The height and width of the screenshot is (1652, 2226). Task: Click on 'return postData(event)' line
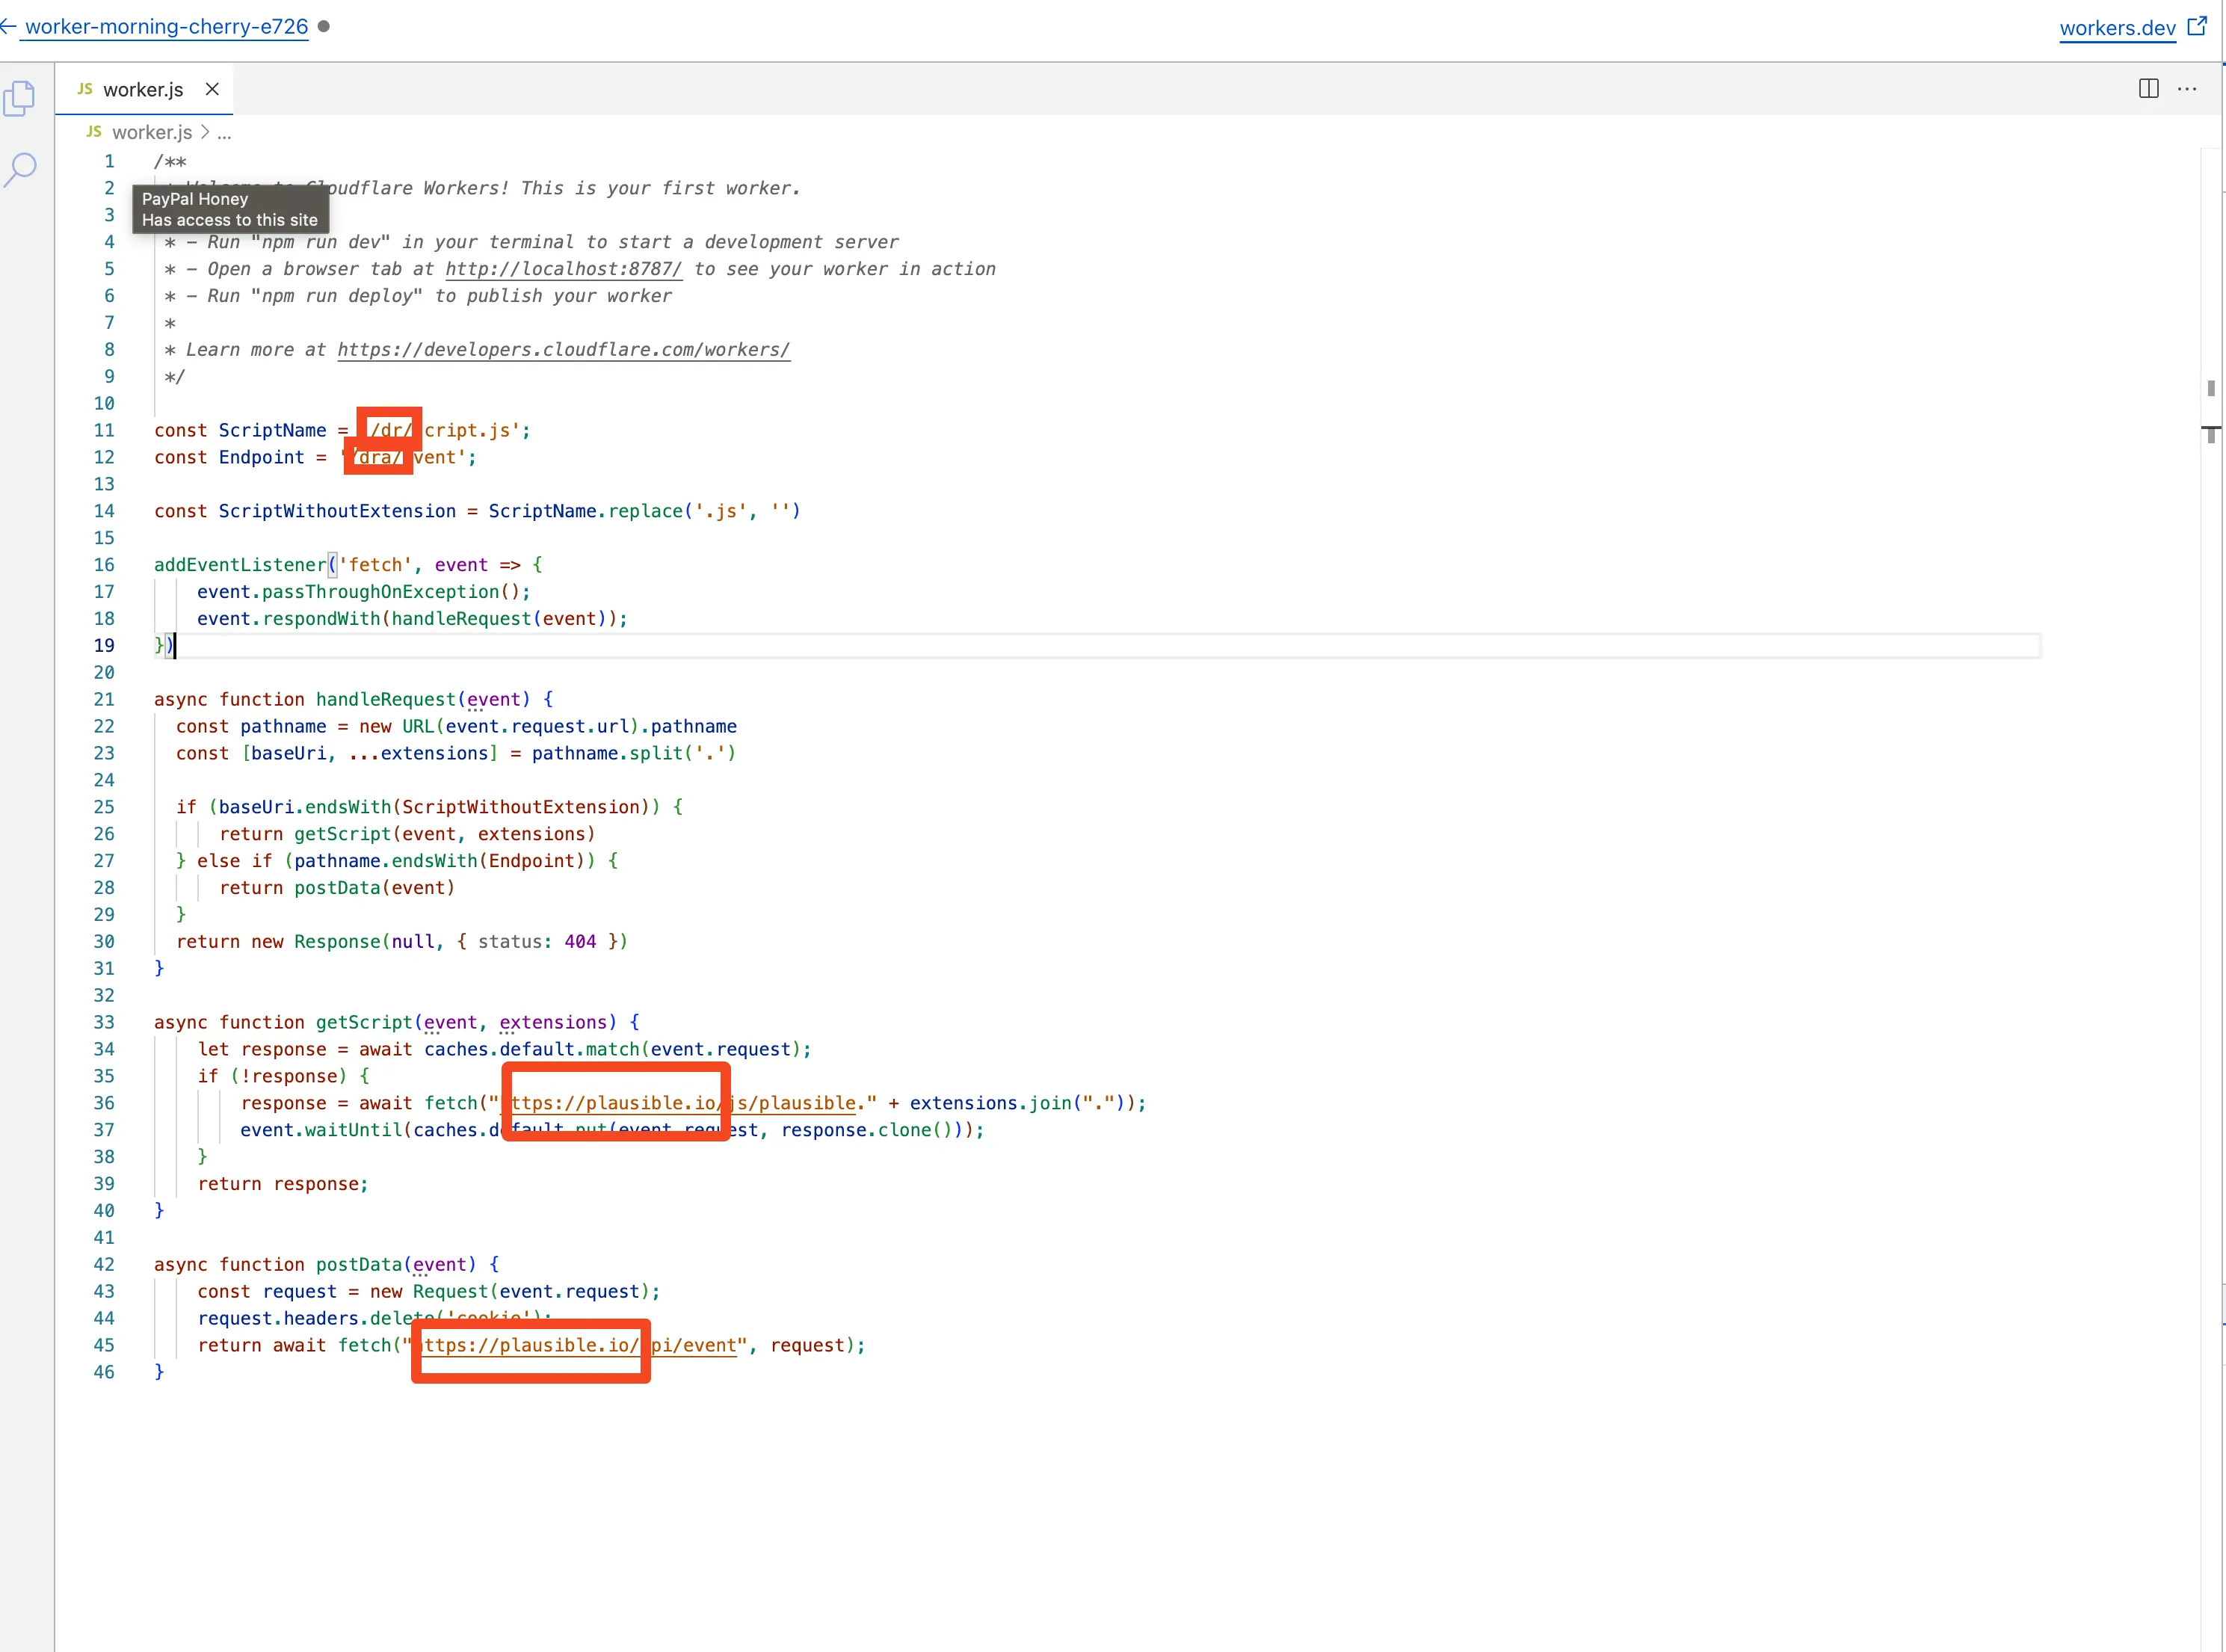click(x=337, y=888)
